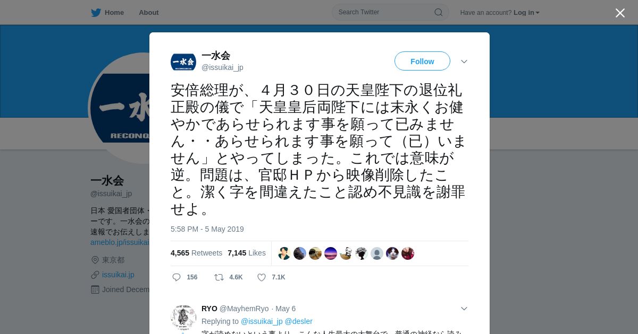Open the @desler mention link
The width and height of the screenshot is (638, 334).
(299, 321)
